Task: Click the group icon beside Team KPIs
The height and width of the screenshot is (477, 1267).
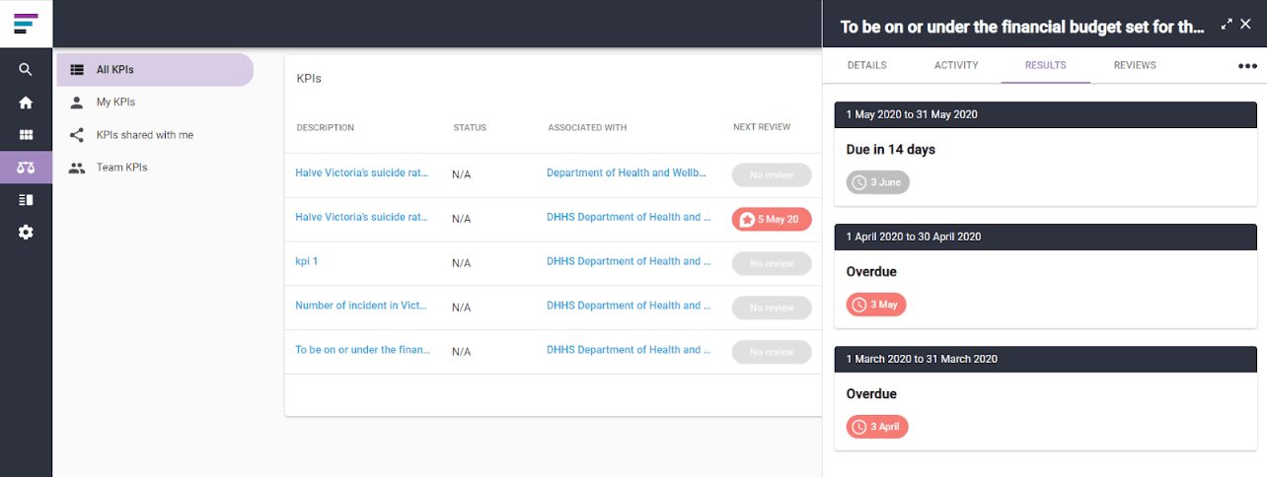Action: click(77, 168)
